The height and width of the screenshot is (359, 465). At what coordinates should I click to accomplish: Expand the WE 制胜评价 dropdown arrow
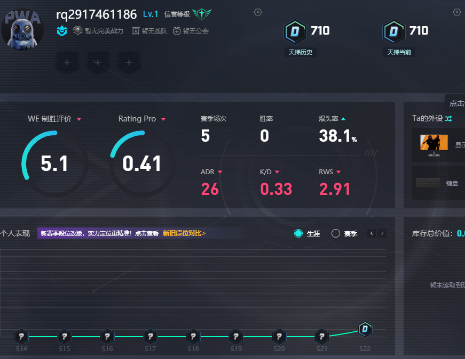[x=79, y=119]
